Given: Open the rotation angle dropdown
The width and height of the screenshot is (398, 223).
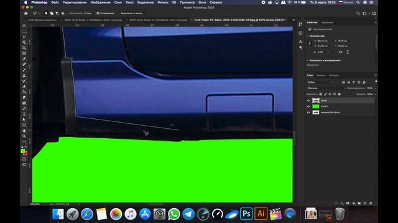Looking at the screenshot, I should pos(328,52).
